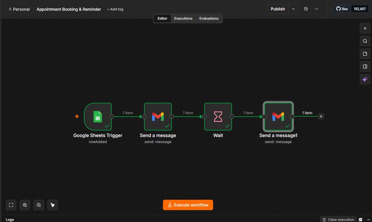Fit workflow to view
372x222 pixels.
coord(11,205)
